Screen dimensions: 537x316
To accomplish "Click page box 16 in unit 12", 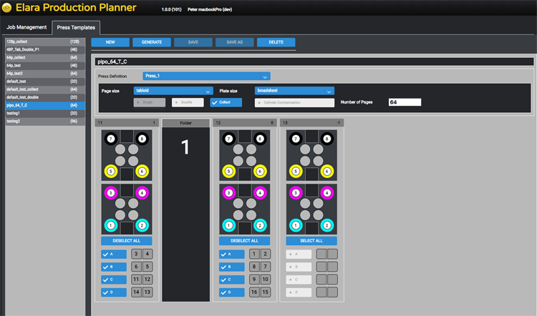I will [x=254, y=292].
